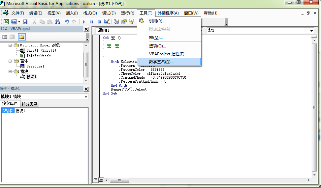Restore the inner code window

(308, 13)
